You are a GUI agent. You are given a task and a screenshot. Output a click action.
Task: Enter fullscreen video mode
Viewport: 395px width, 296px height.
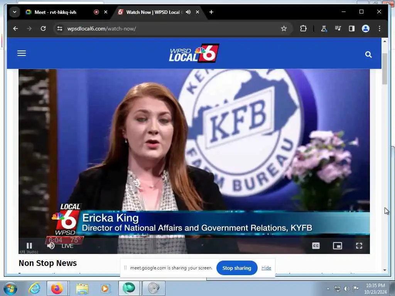[359, 246]
